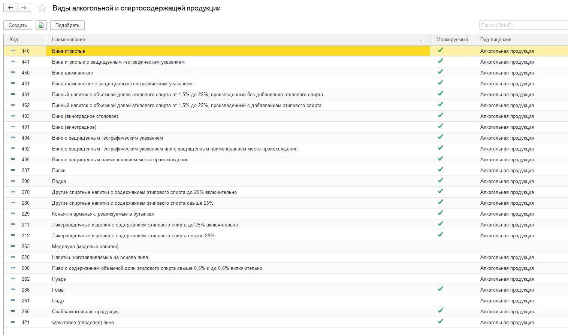Click Маркируемый checkmark for Фруктовое (плодовое) вино
The height and width of the screenshot is (335, 568).
441,321
